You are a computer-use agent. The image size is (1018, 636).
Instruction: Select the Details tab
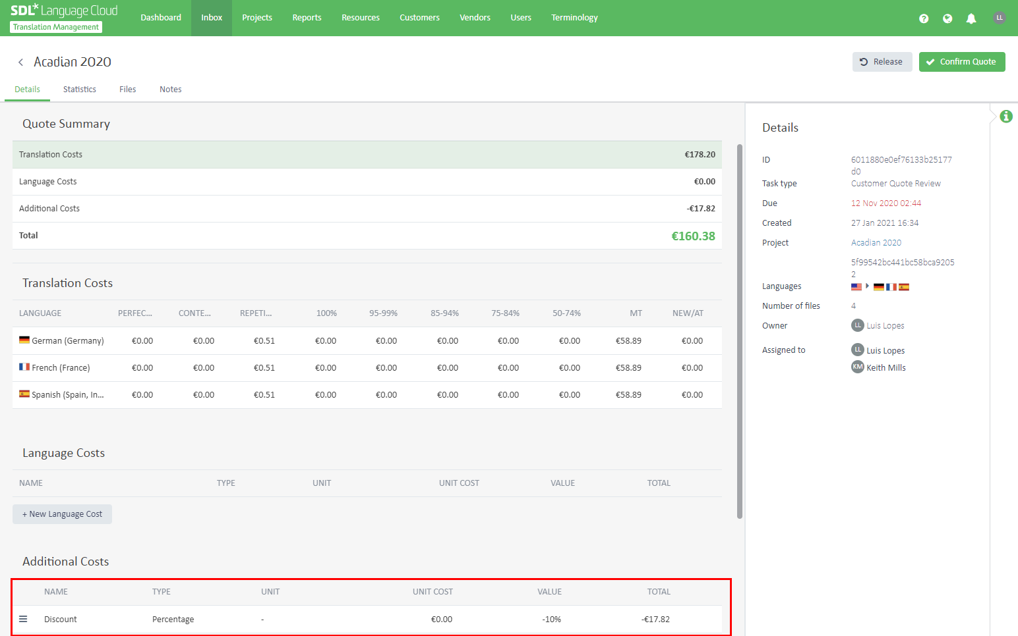point(28,90)
